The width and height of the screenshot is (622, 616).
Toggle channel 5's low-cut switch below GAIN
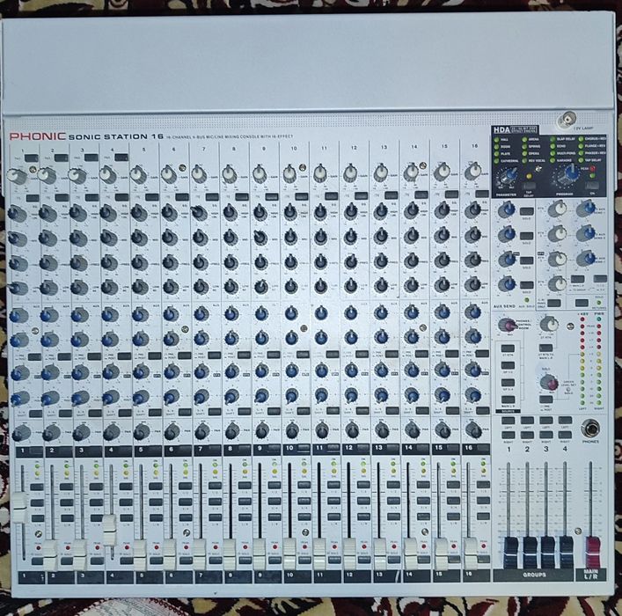[152, 197]
